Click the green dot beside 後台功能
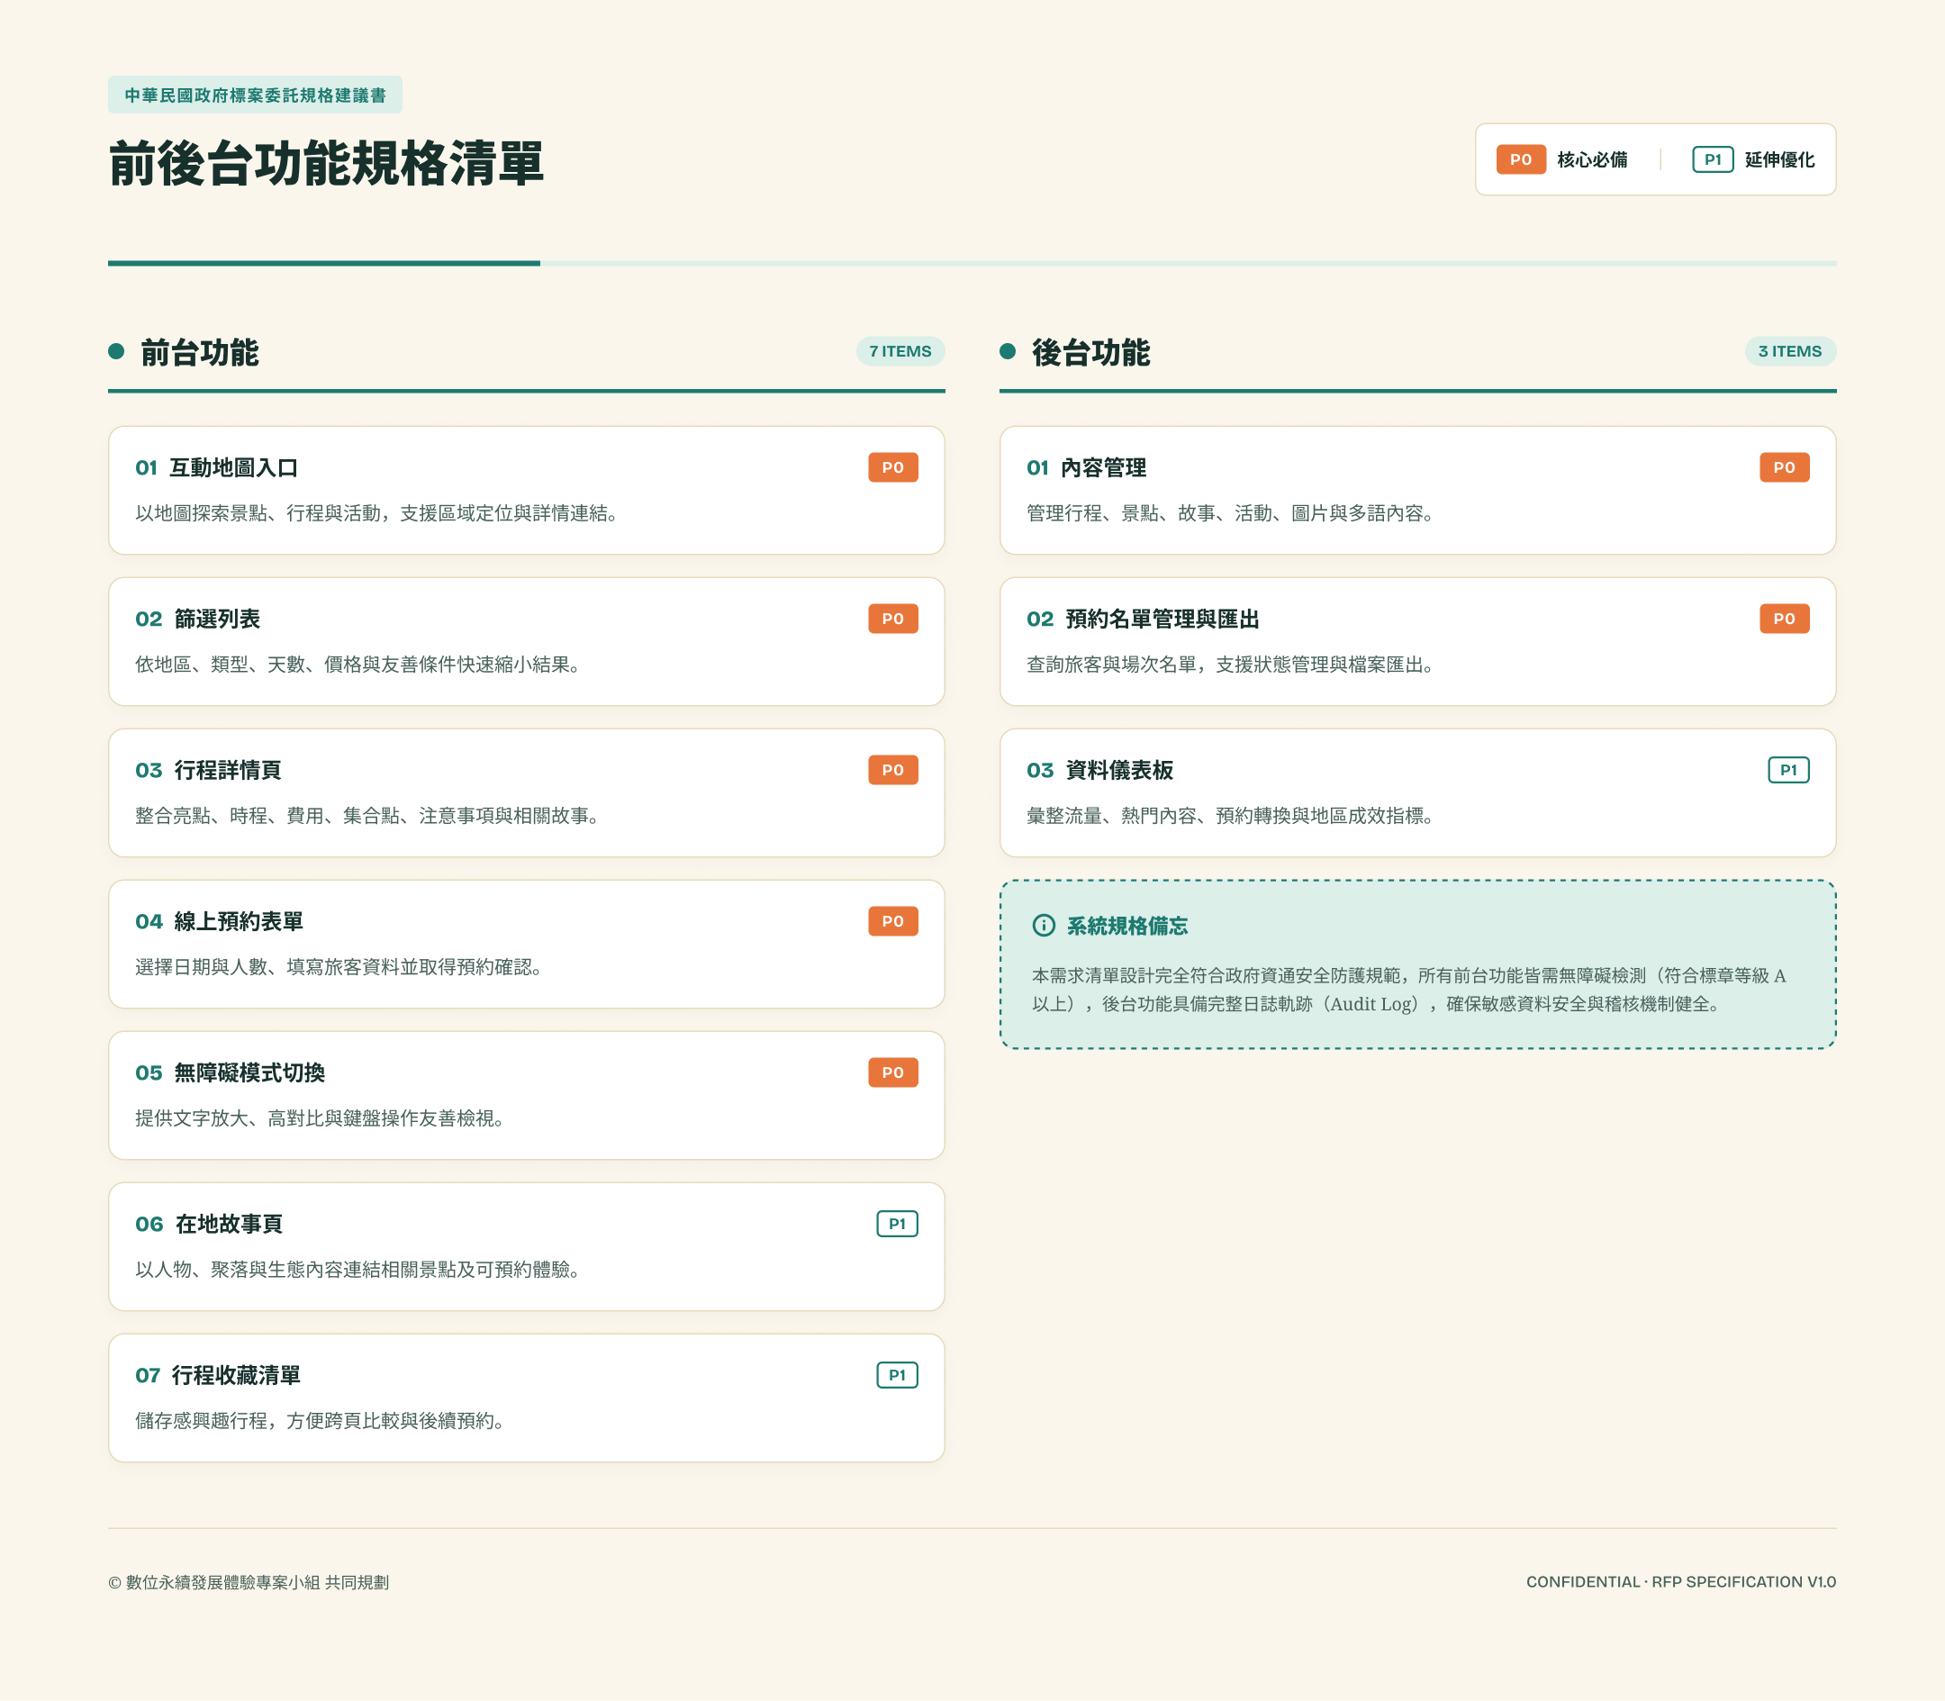1945x1701 pixels. coord(1009,351)
